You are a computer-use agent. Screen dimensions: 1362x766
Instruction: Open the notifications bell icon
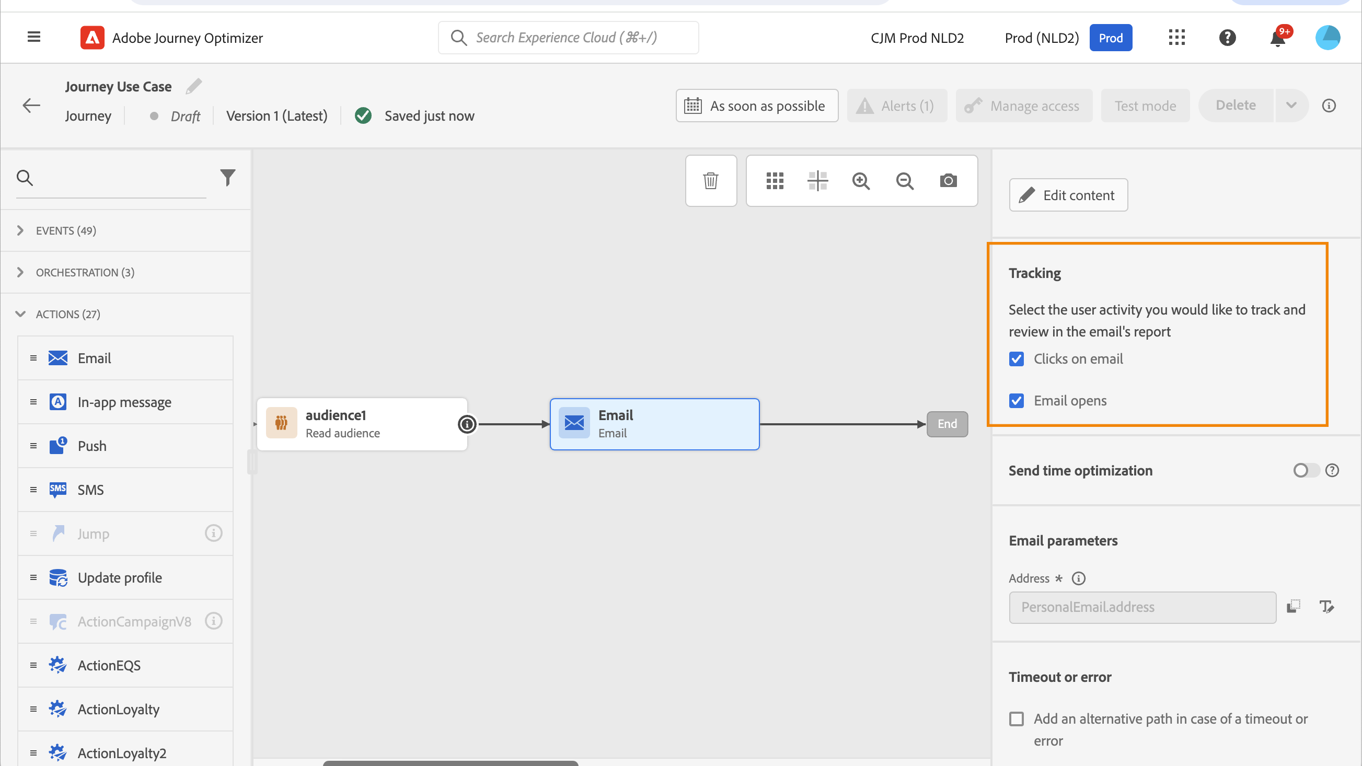pyautogui.click(x=1278, y=38)
